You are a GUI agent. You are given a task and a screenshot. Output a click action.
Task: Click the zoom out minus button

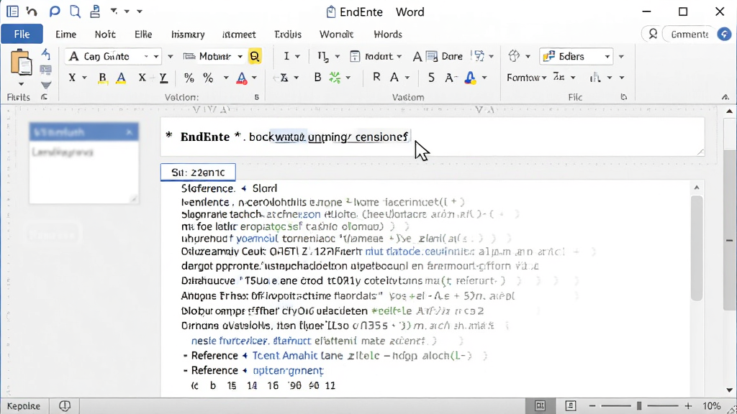pyautogui.click(x=592, y=405)
